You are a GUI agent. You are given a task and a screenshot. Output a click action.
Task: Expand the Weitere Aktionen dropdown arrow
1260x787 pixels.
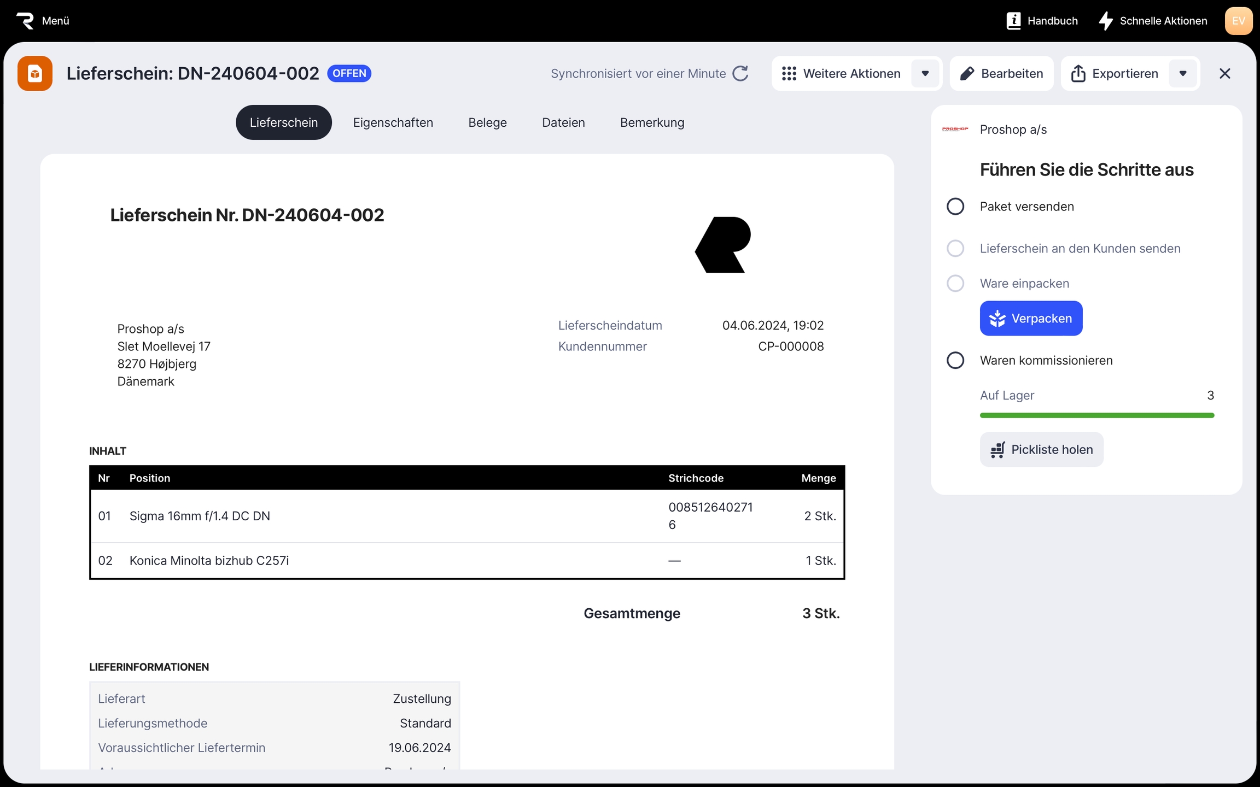tap(925, 73)
